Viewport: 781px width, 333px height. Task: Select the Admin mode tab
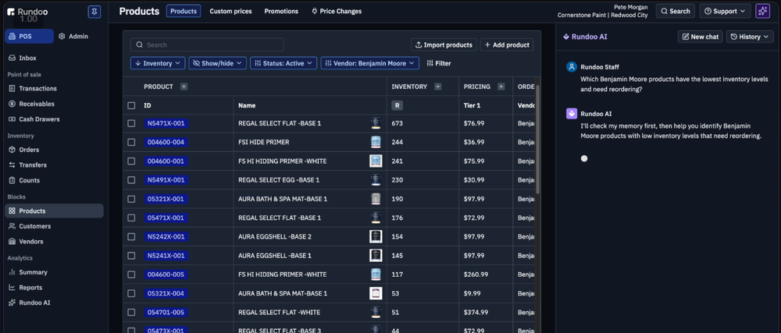pos(73,37)
